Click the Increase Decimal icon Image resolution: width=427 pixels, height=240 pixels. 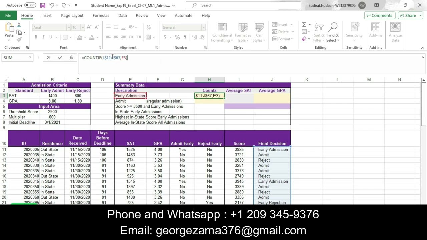click(194, 37)
